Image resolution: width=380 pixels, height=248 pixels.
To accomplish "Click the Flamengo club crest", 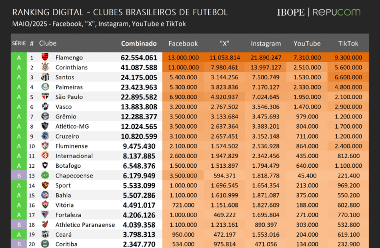I will point(45,57).
